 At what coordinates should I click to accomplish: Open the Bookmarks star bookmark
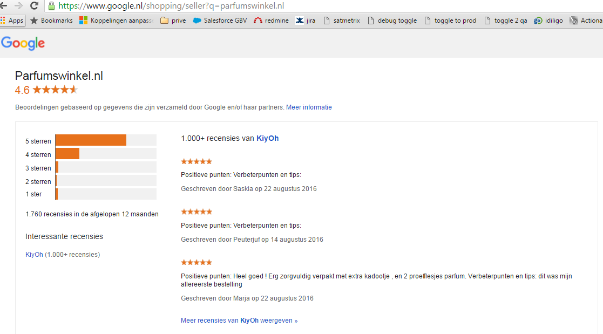coord(51,21)
